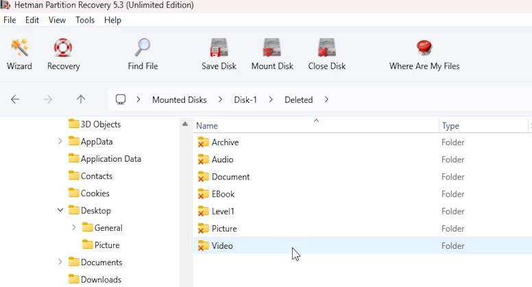
Task: Expand the Documents tree node
Action: [60, 262]
